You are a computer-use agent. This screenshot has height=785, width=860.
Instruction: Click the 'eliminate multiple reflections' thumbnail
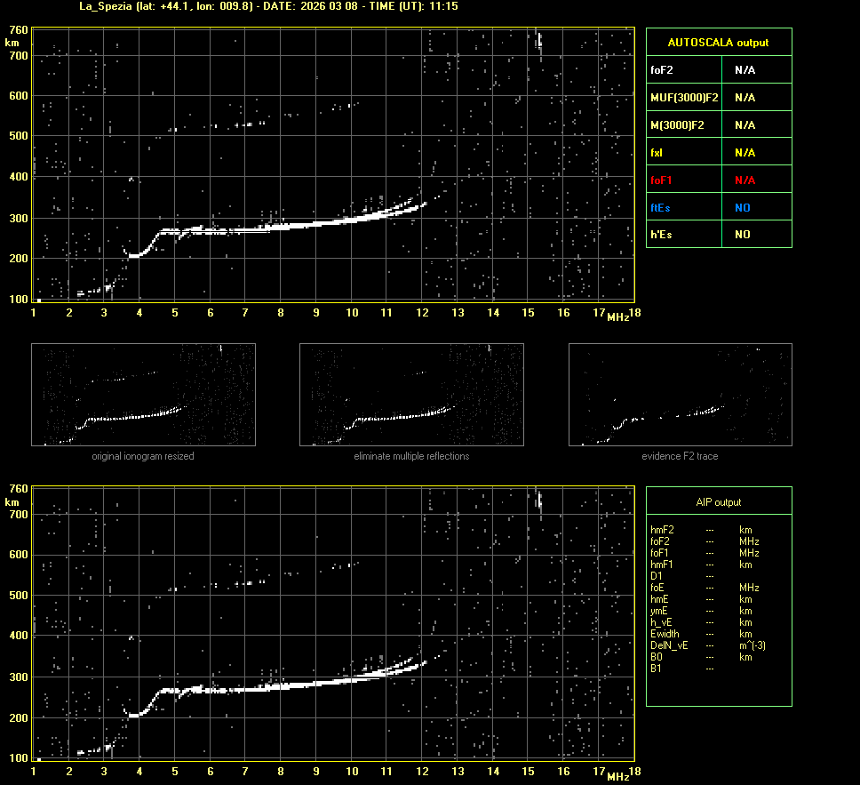point(411,394)
